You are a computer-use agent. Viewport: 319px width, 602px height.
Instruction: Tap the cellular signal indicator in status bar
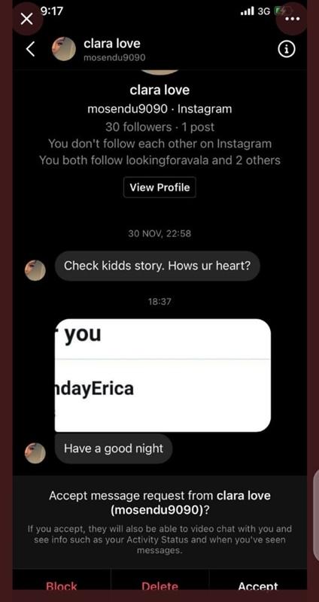pos(248,11)
